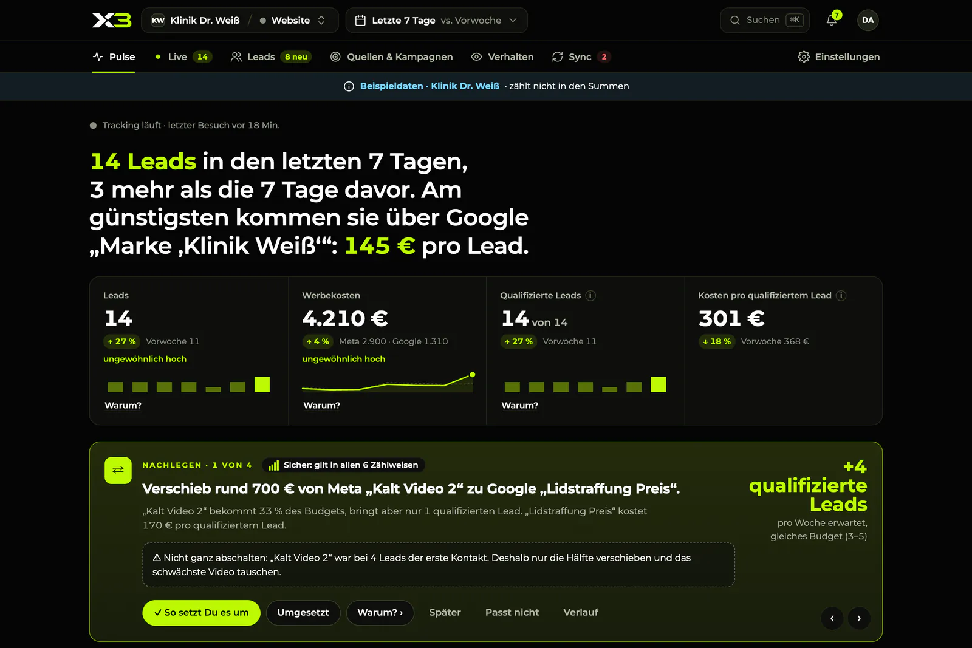The height and width of the screenshot is (648, 972).
Task: Expand Warum? under the Werbekosten card
Action: point(321,405)
